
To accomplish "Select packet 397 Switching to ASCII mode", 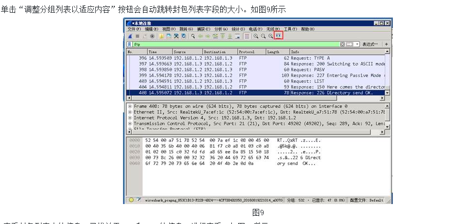I will tap(256, 64).
